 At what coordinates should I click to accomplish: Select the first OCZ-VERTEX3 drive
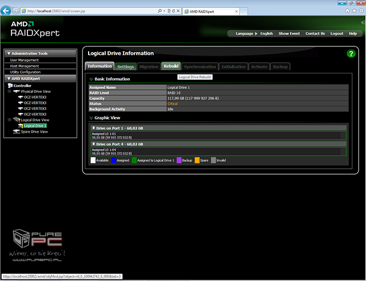(x=35, y=97)
